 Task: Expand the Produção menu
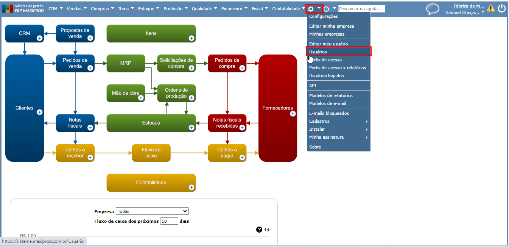176,9
